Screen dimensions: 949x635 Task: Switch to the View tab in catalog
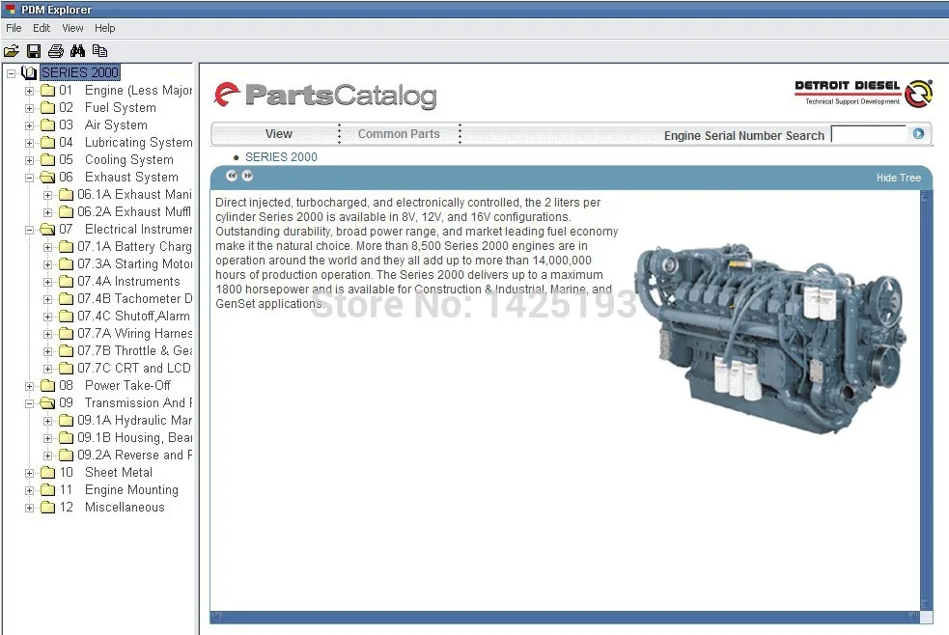278,133
